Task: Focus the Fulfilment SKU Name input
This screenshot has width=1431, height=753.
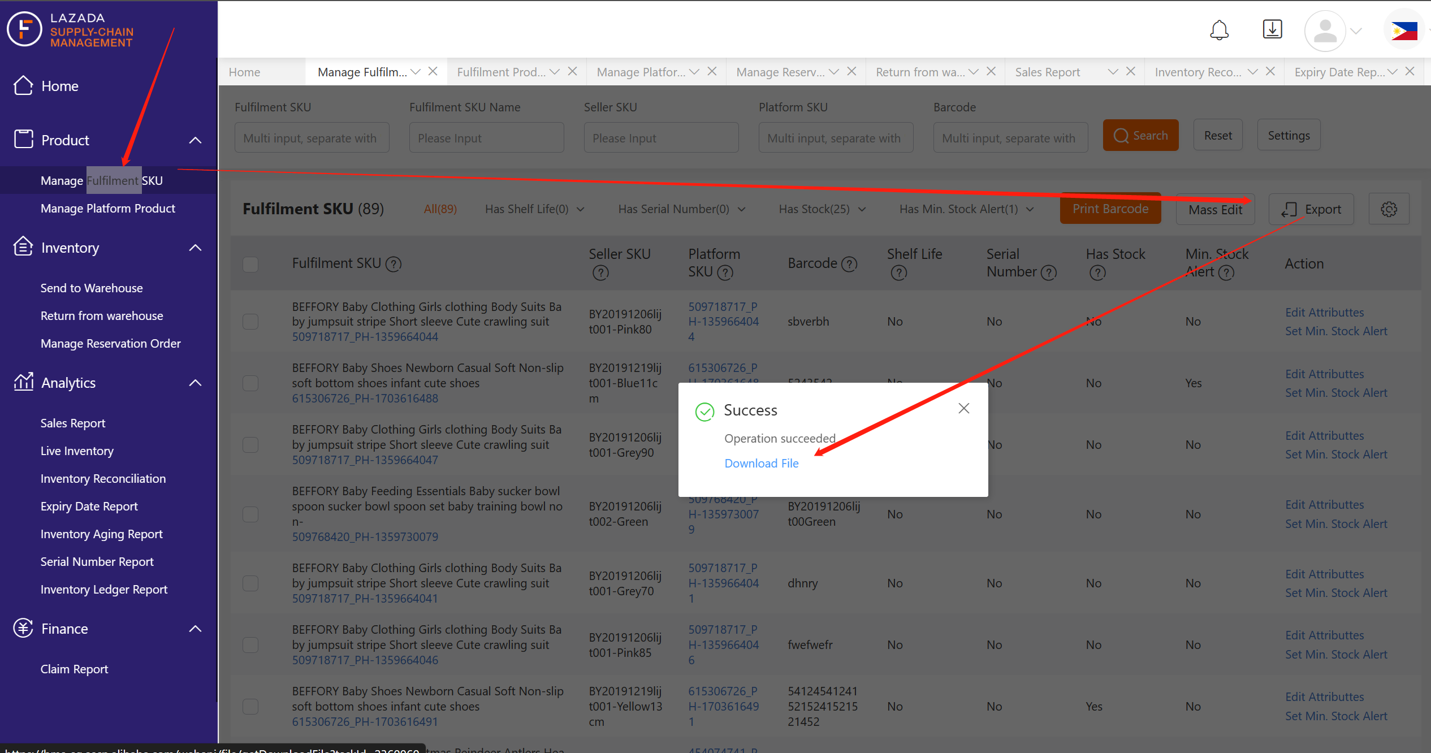Action: tap(486, 137)
